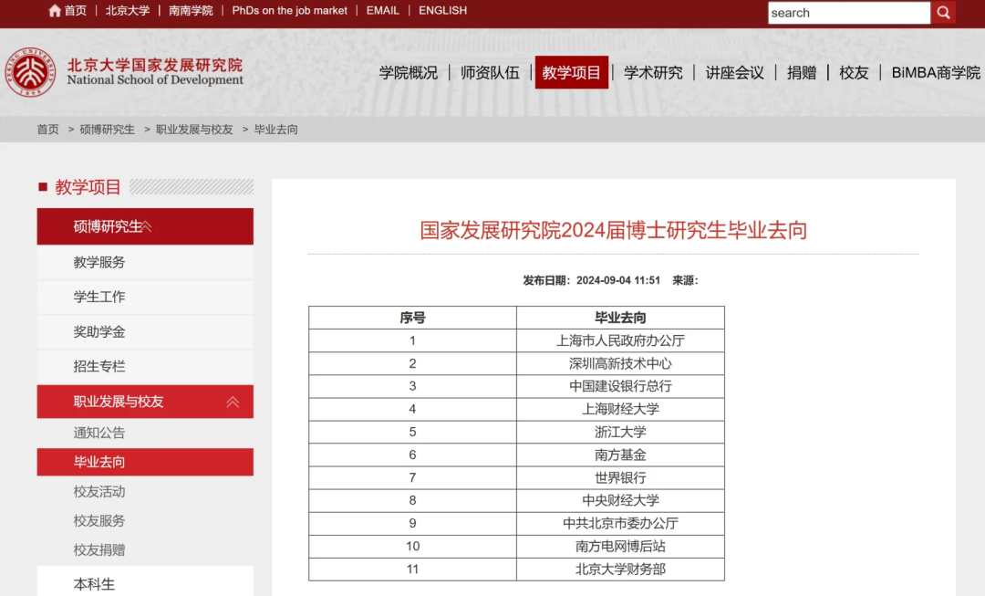Click cell 世界银行
Screen dimensions: 985x596
[x=621, y=478]
